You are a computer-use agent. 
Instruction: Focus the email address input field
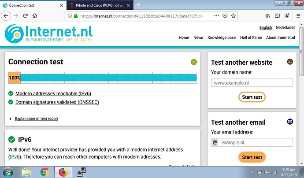tap(256, 142)
